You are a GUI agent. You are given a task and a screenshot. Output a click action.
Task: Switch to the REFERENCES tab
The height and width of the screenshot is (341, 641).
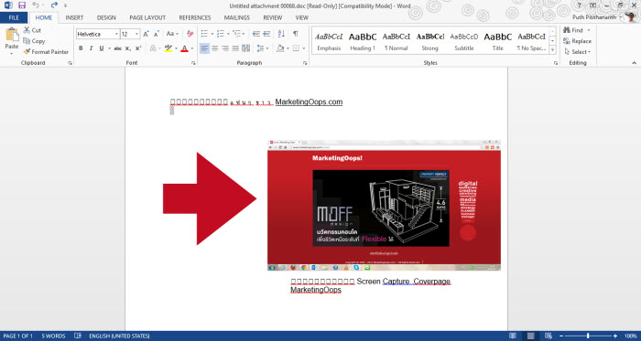(195, 17)
